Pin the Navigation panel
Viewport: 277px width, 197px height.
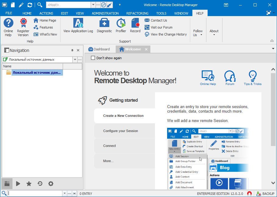point(72,50)
